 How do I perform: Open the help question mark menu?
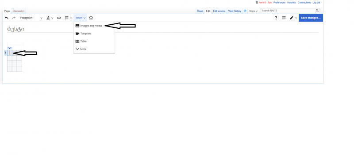(276, 18)
